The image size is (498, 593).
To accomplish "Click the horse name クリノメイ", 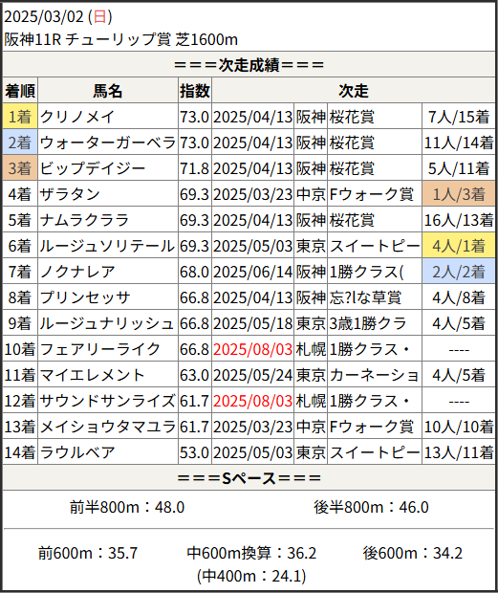I will pyautogui.click(x=76, y=117).
